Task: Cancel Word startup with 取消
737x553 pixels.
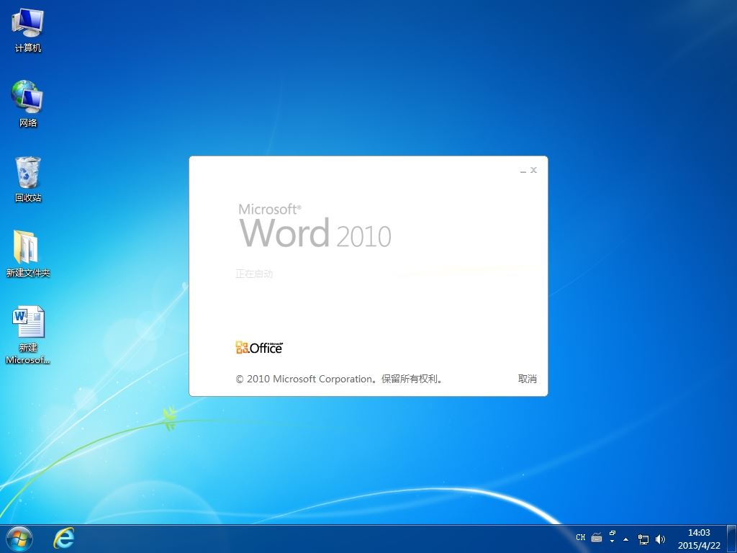Action: 527,379
